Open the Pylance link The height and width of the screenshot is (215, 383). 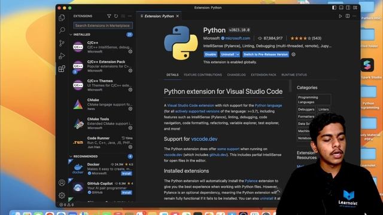(251, 181)
